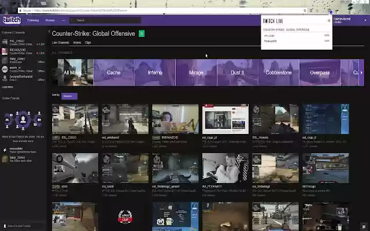Open the Following page
The image size is (370, 231).
(x=33, y=20)
